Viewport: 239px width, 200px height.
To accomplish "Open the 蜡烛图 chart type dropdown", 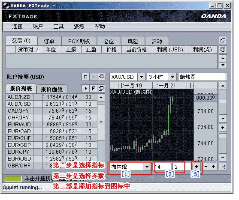I will (203, 77).
